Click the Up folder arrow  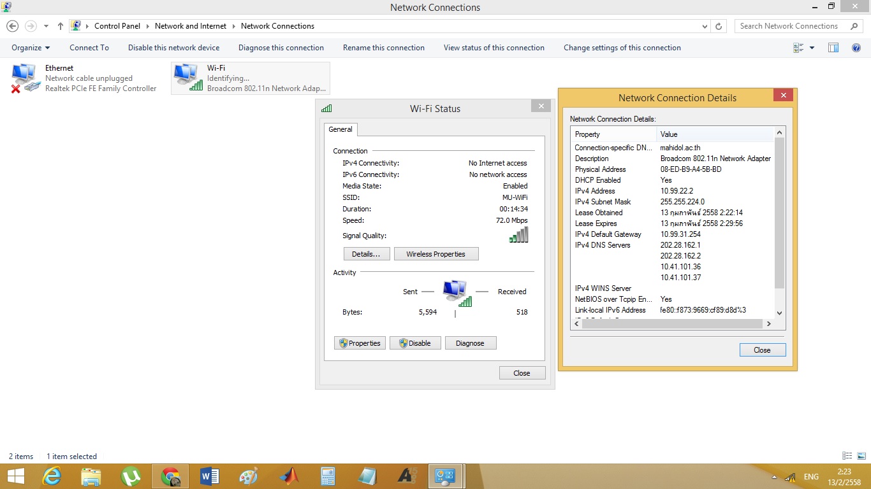(61, 26)
